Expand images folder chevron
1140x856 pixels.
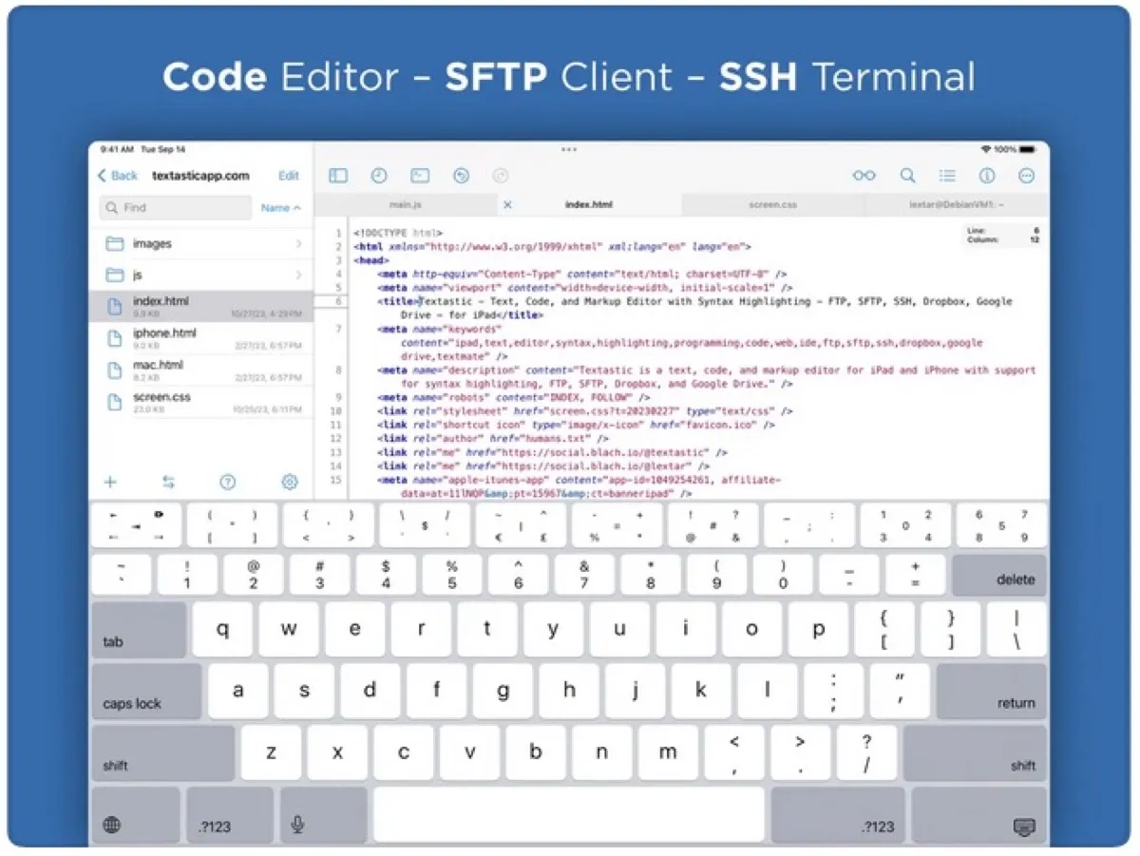[298, 243]
